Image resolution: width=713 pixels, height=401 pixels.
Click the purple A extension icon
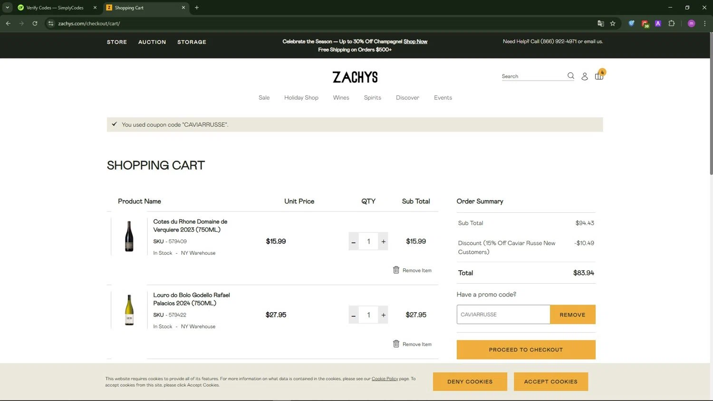tap(658, 23)
